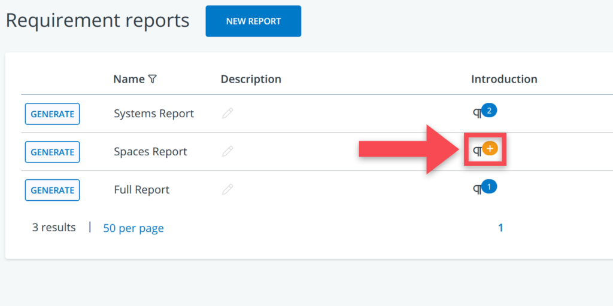The image size is (613, 306).
Task: Generate the Full Report
Action: click(52, 190)
